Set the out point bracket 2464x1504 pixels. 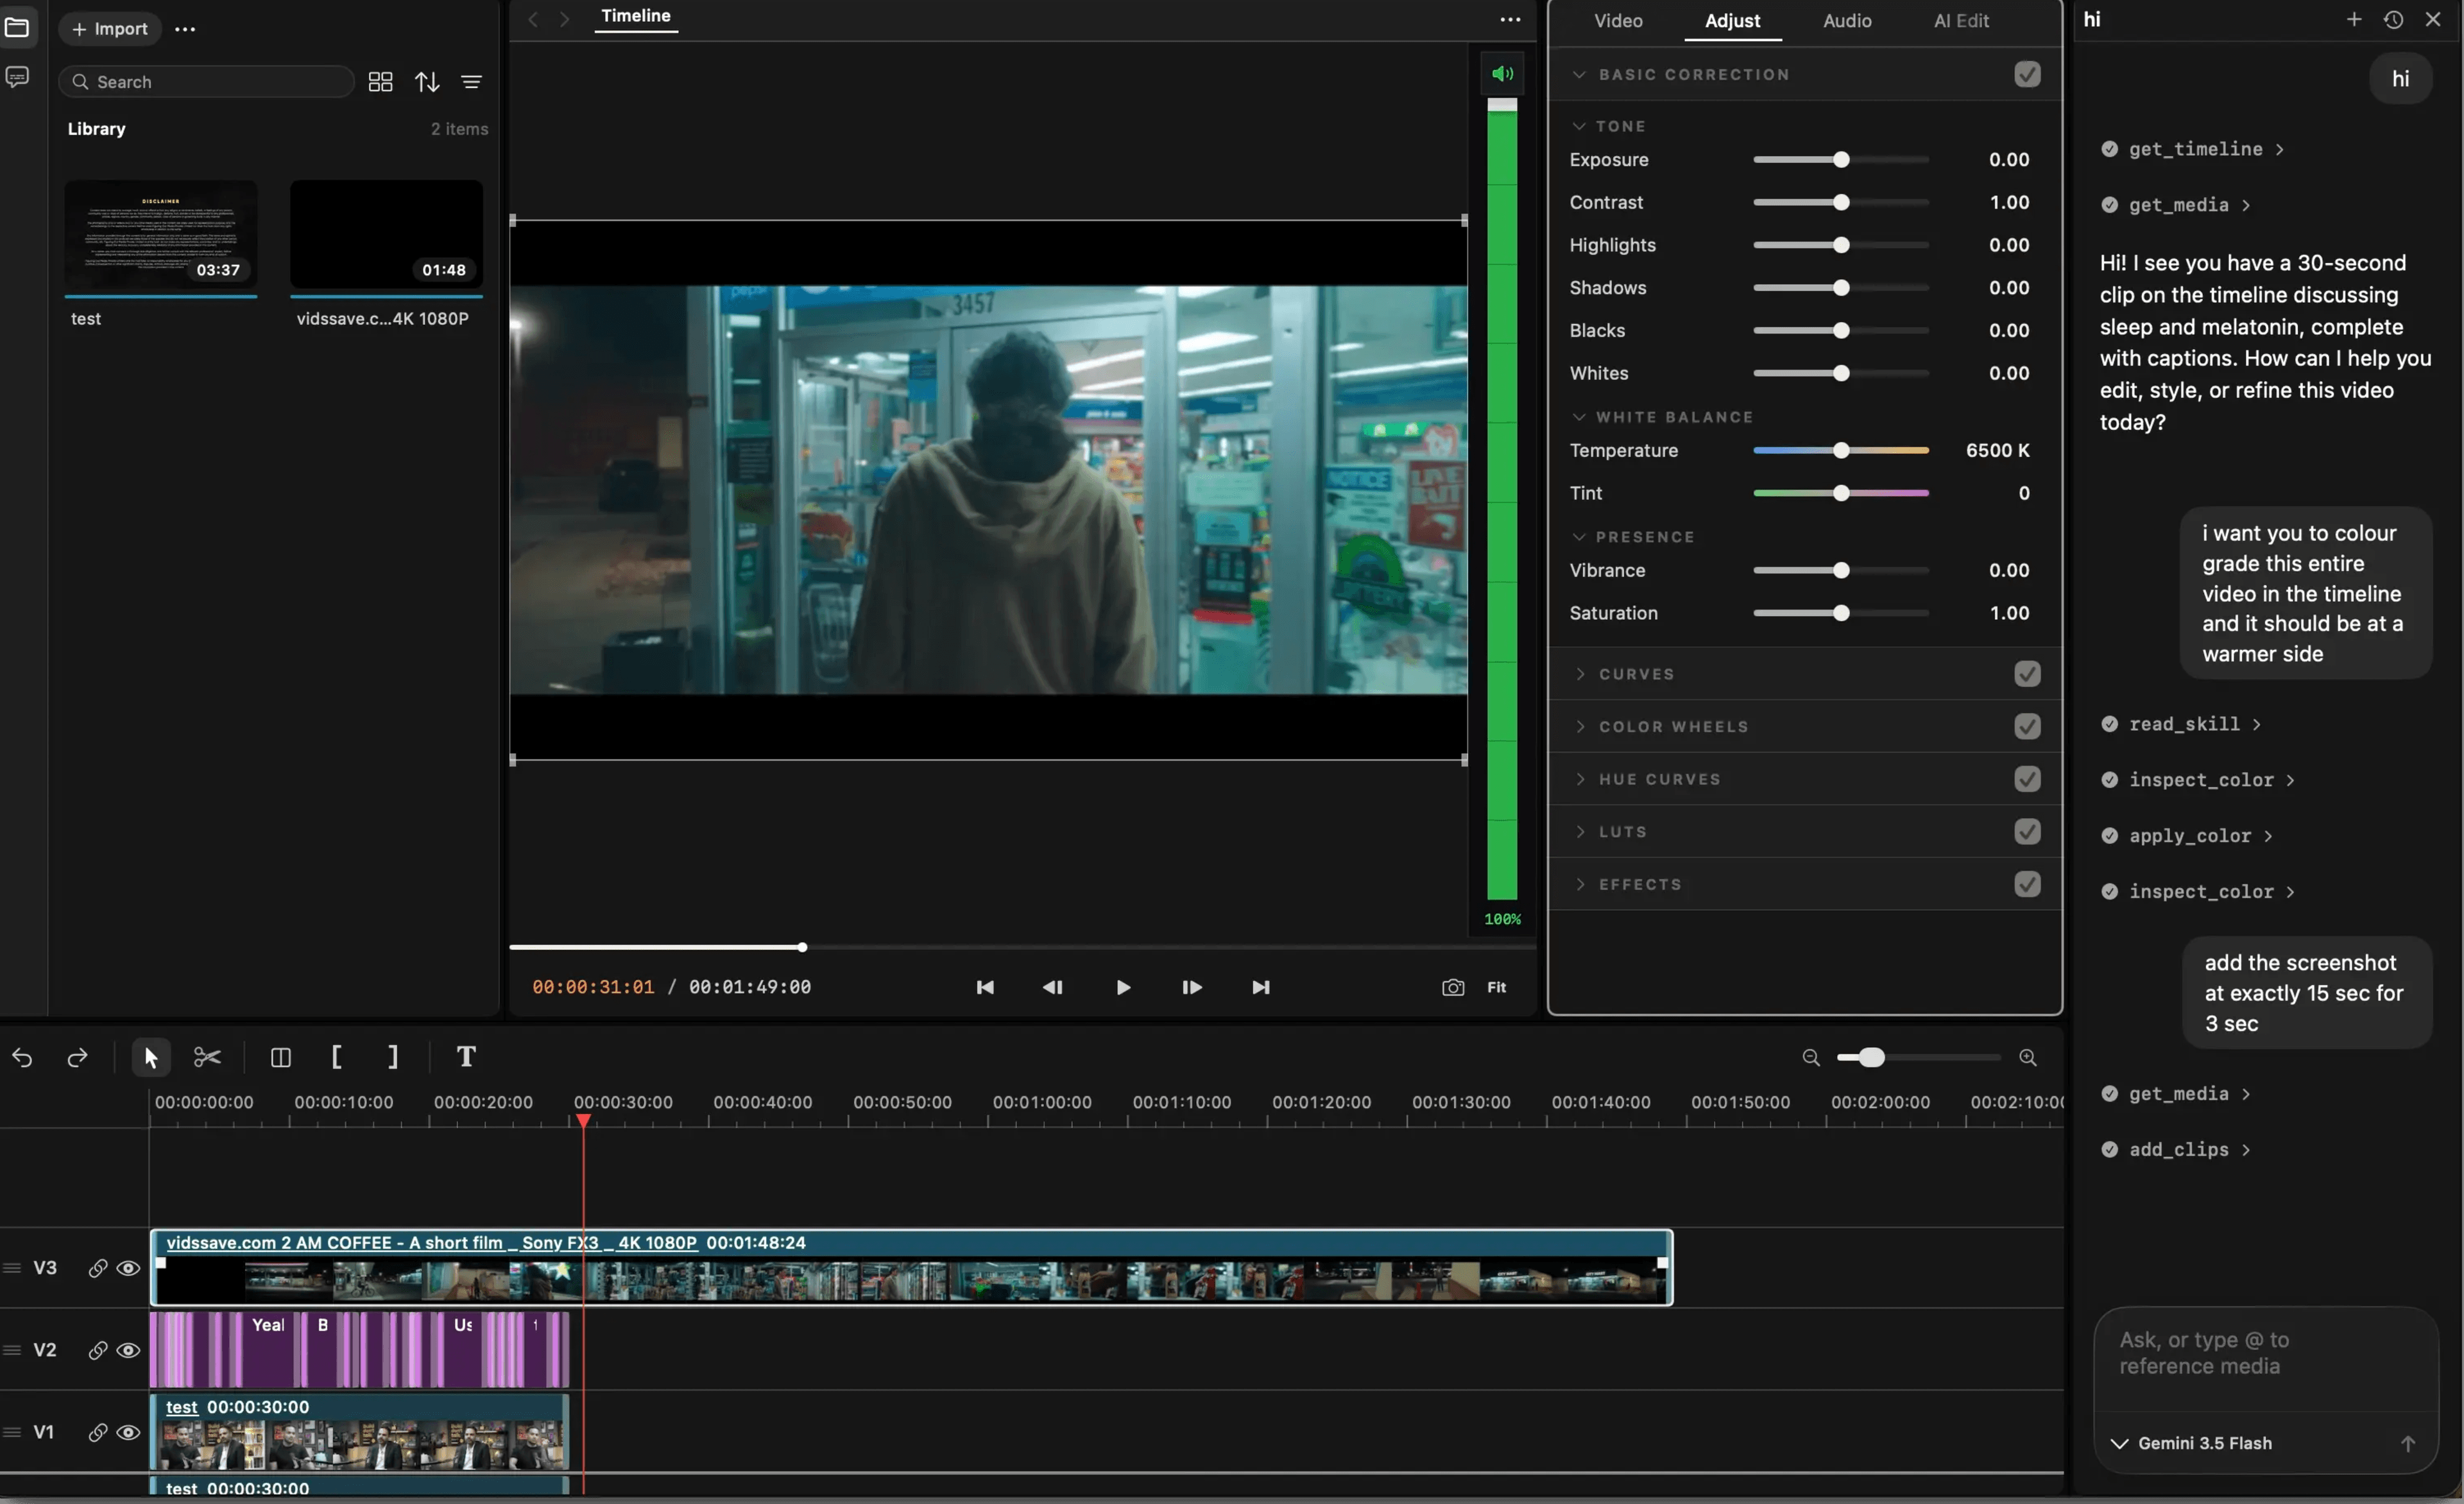(x=393, y=1057)
